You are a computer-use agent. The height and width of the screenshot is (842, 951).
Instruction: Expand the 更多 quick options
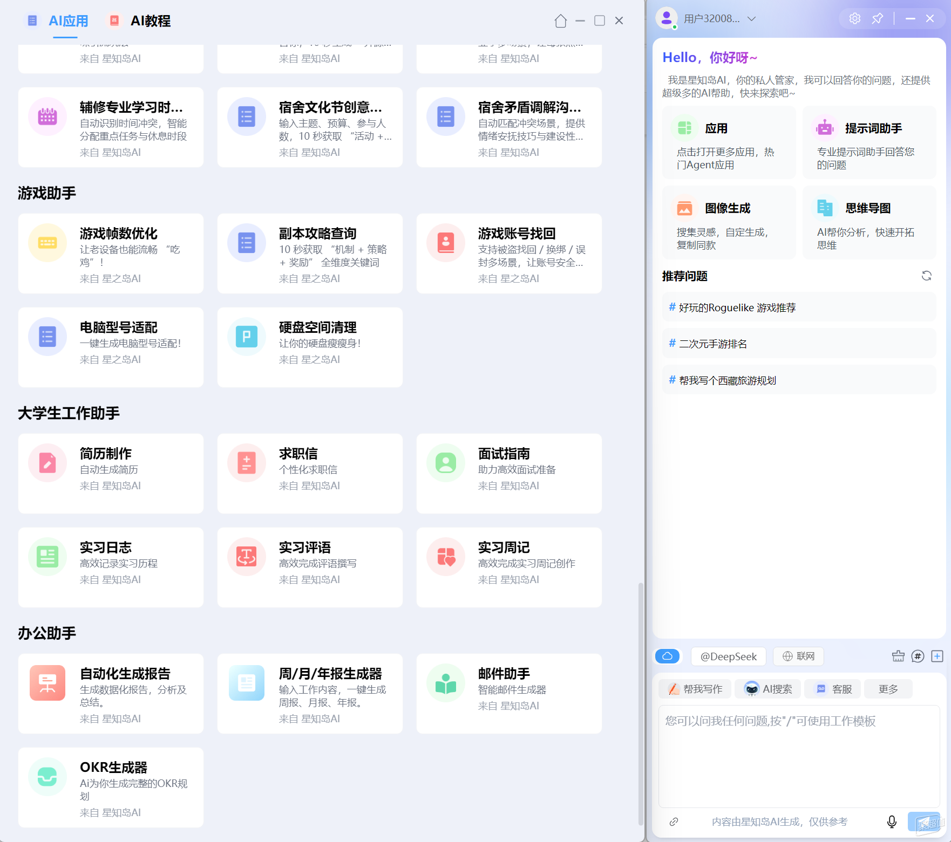pos(888,689)
